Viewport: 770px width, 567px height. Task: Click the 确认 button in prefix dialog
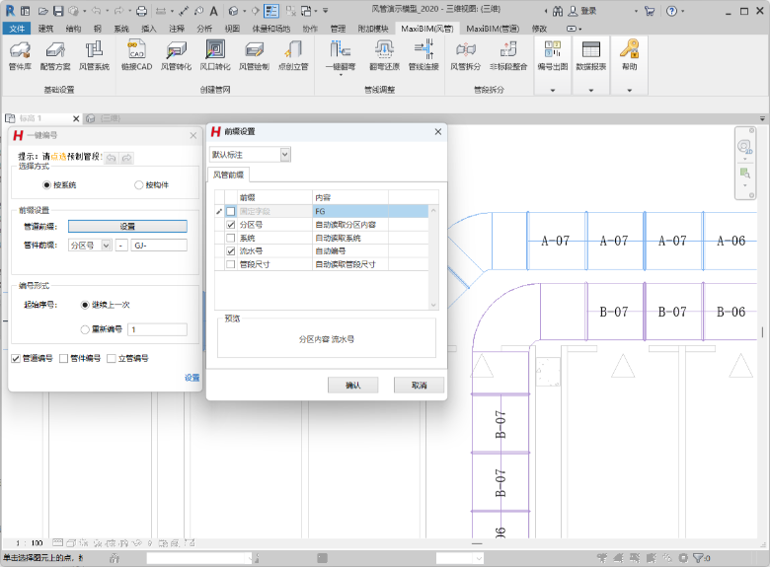[353, 385]
